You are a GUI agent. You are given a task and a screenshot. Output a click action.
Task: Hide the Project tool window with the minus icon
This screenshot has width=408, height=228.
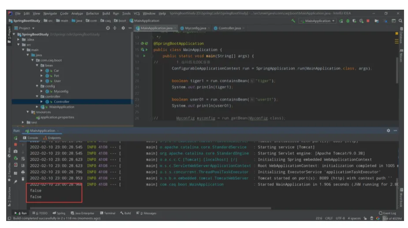pyautogui.click(x=131, y=28)
